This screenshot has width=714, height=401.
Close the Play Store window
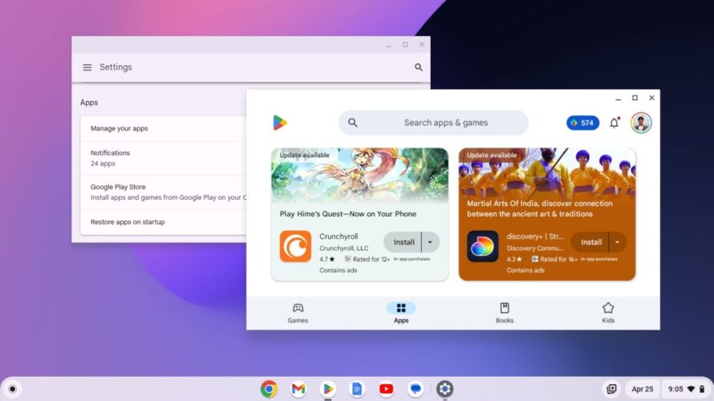pyautogui.click(x=651, y=98)
